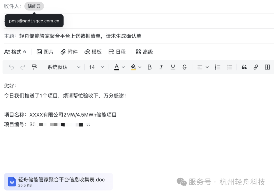274x193 pixels.
Task: Apply block quote formatting
Action: point(244,67)
